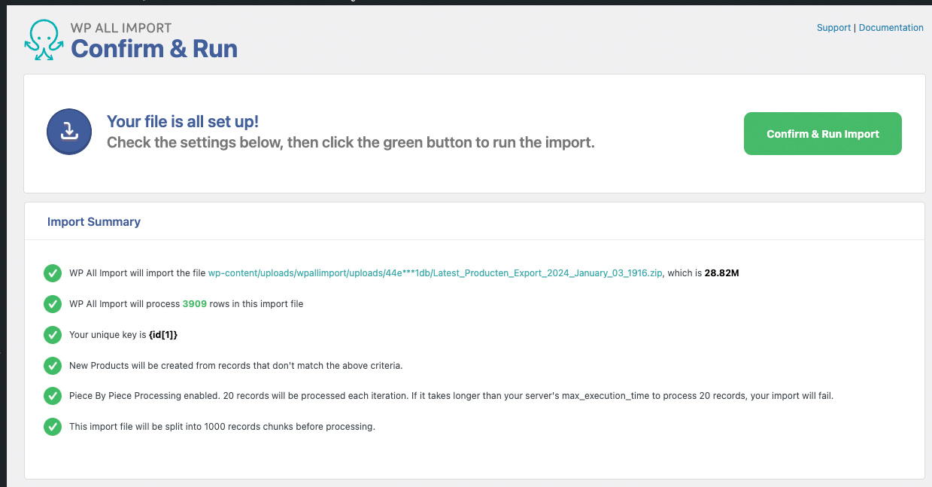Screen dimensions: 932x487
Task: Click the 'New Products will be created' line
Action: [x=236, y=366]
